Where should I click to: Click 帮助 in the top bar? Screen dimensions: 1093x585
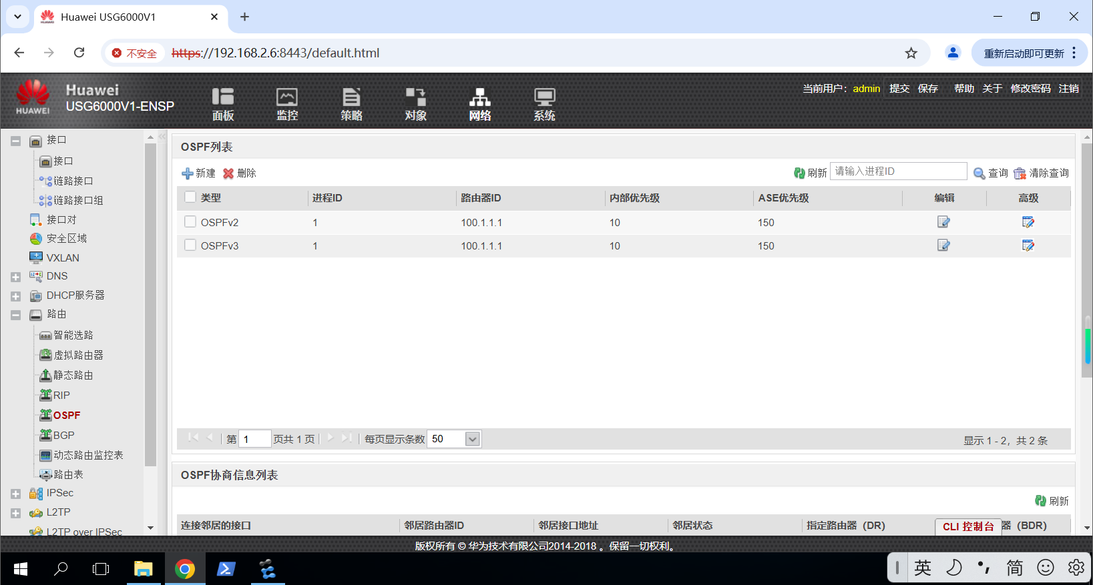pyautogui.click(x=964, y=89)
